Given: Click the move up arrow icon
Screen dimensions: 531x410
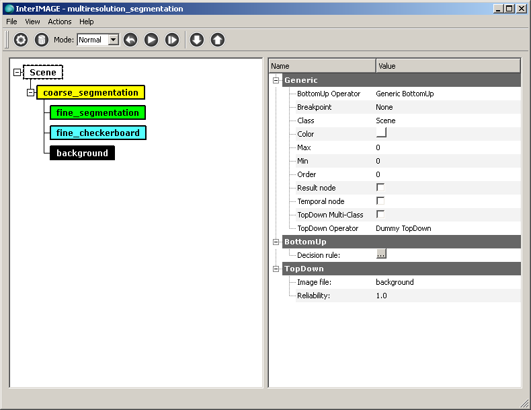Looking at the screenshot, I should pos(217,40).
